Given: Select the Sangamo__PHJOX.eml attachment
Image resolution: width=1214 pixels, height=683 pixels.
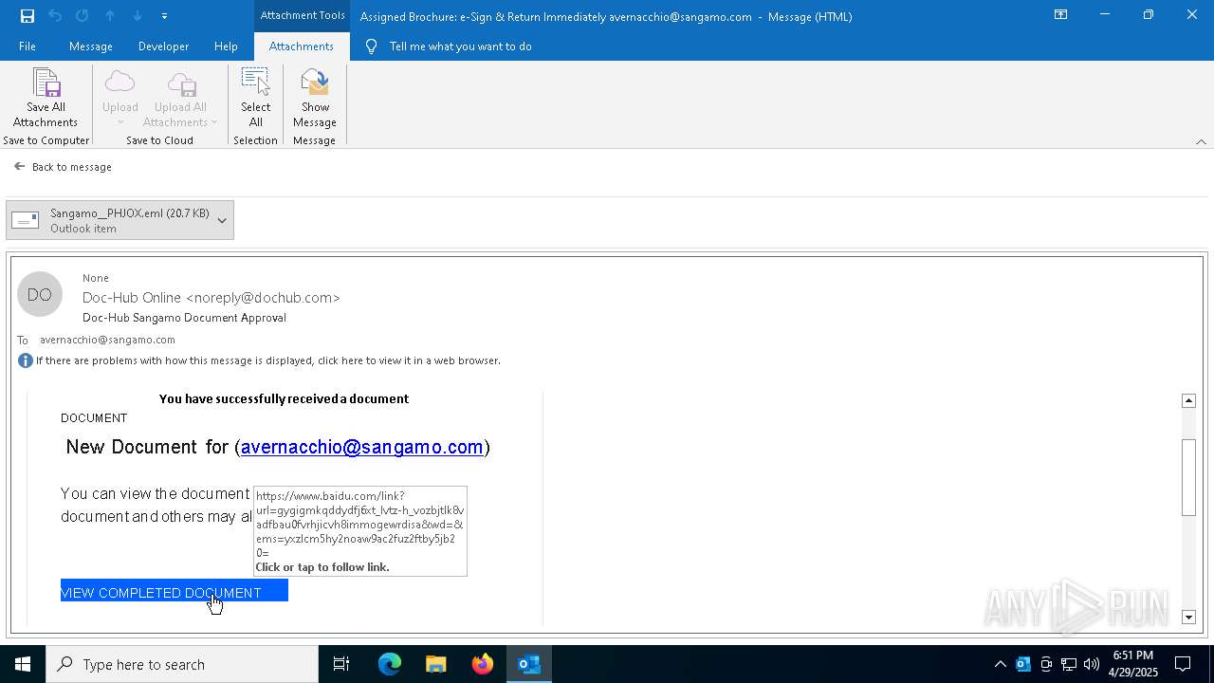Looking at the screenshot, I should click(120, 220).
